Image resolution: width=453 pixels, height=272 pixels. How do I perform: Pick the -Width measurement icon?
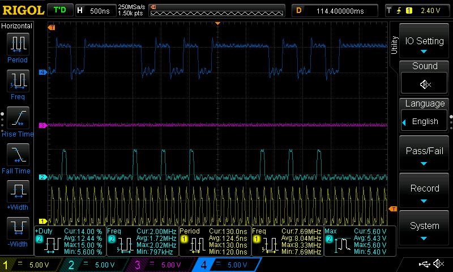pyautogui.click(x=18, y=228)
